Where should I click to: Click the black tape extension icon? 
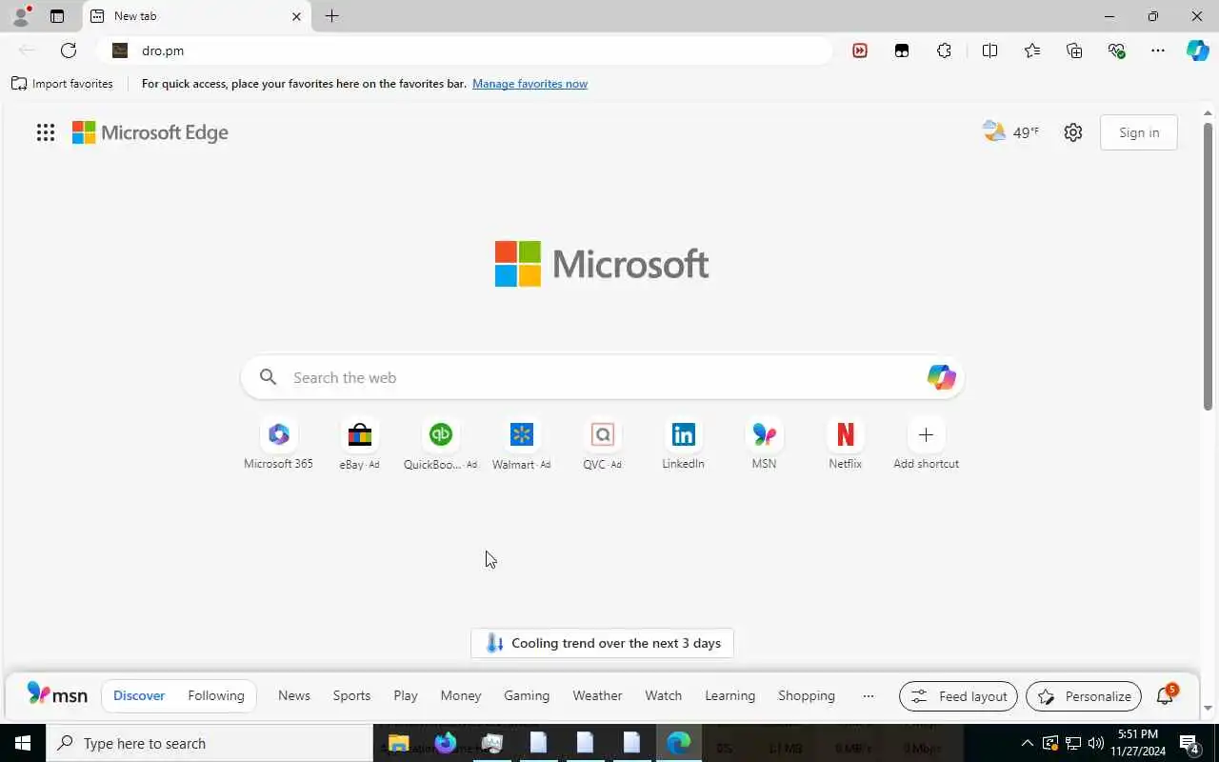(902, 50)
